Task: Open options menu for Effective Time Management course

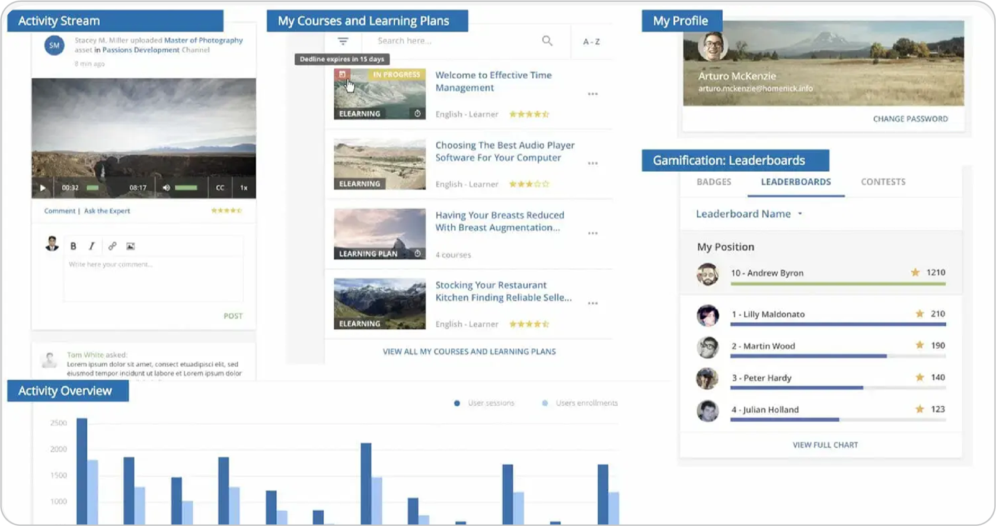Action: [592, 94]
